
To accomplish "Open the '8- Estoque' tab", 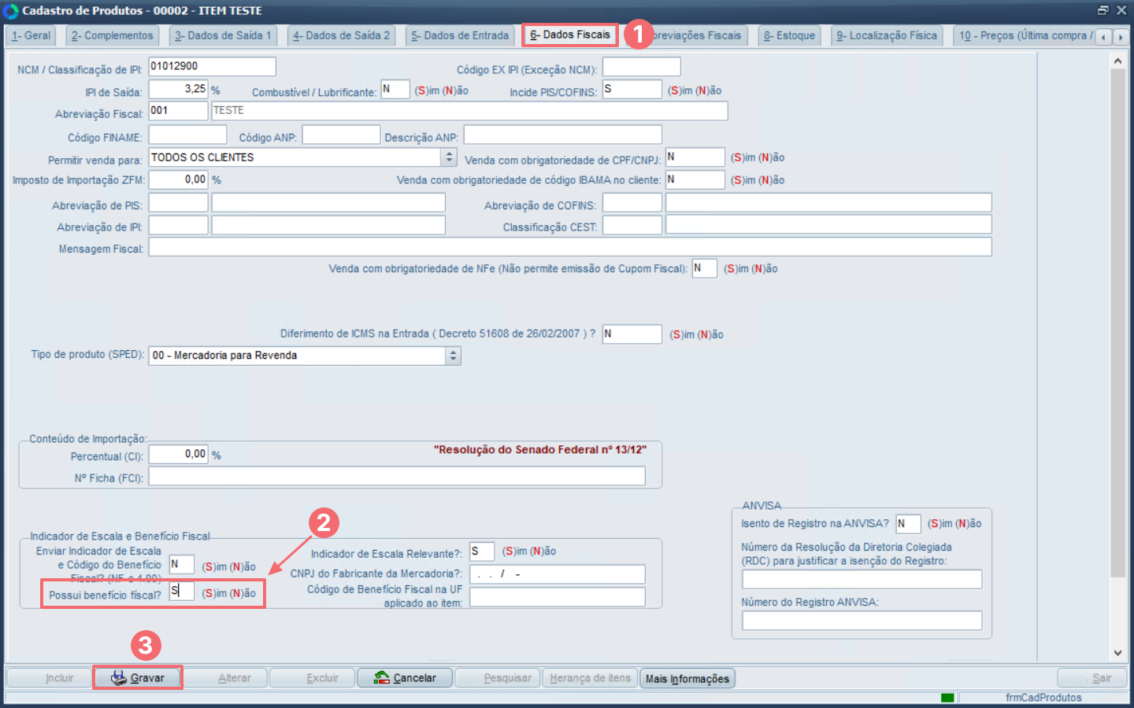I will [789, 35].
